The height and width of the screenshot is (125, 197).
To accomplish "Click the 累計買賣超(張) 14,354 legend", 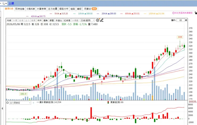I will [x=49, y=102].
